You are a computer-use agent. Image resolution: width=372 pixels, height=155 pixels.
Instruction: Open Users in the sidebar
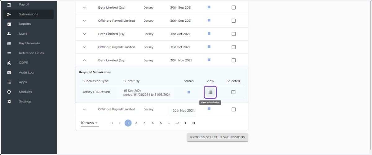pos(29,34)
